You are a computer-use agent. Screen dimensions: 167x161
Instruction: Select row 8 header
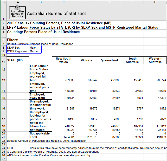tap(3, 48)
